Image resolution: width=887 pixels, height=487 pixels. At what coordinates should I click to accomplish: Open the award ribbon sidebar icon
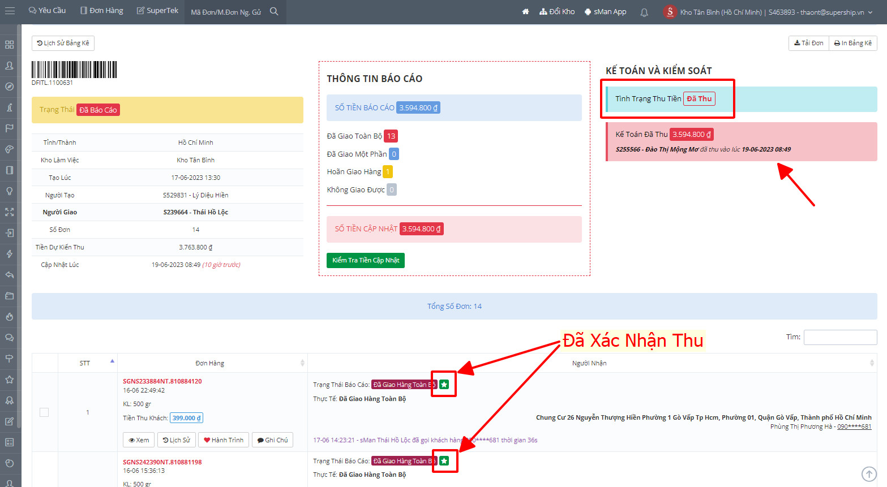(x=10, y=400)
